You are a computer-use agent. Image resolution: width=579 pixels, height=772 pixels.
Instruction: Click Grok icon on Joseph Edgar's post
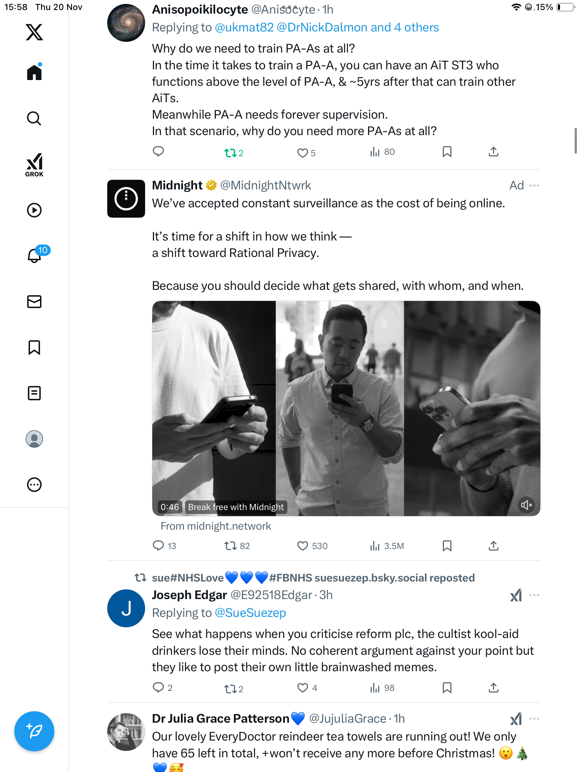tap(516, 595)
